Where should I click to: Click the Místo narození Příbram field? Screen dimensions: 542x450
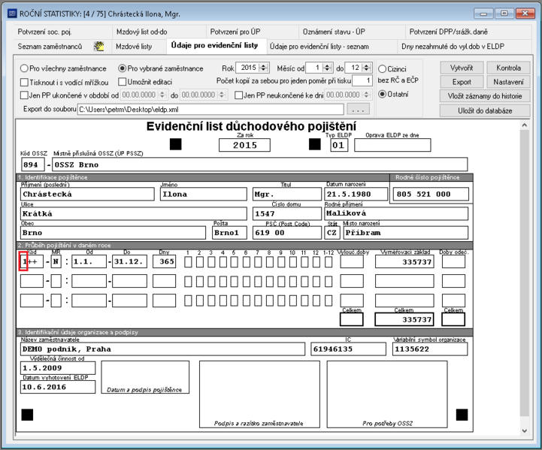[406, 232]
